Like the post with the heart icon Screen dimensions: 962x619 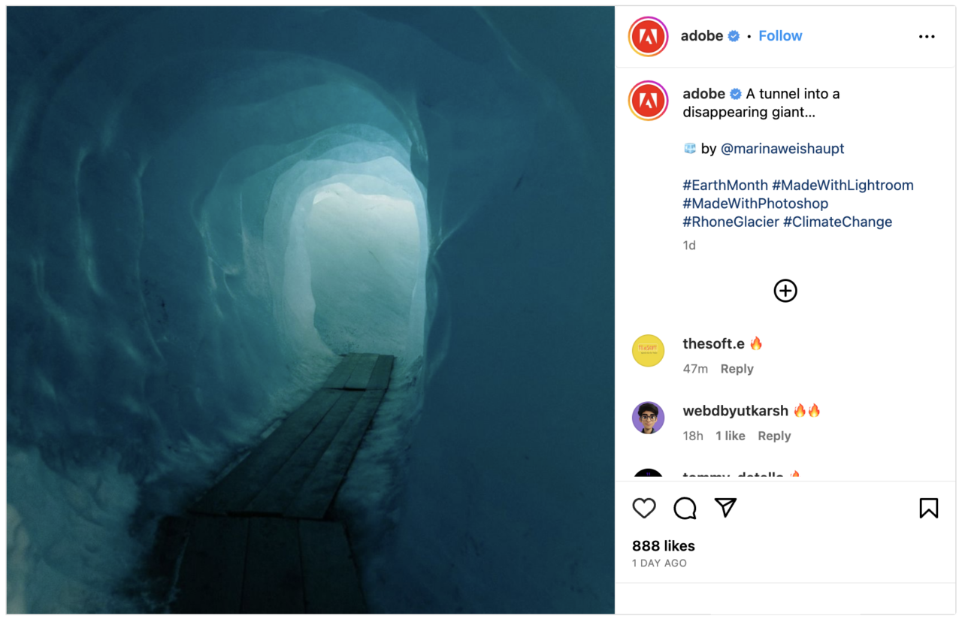[644, 509]
